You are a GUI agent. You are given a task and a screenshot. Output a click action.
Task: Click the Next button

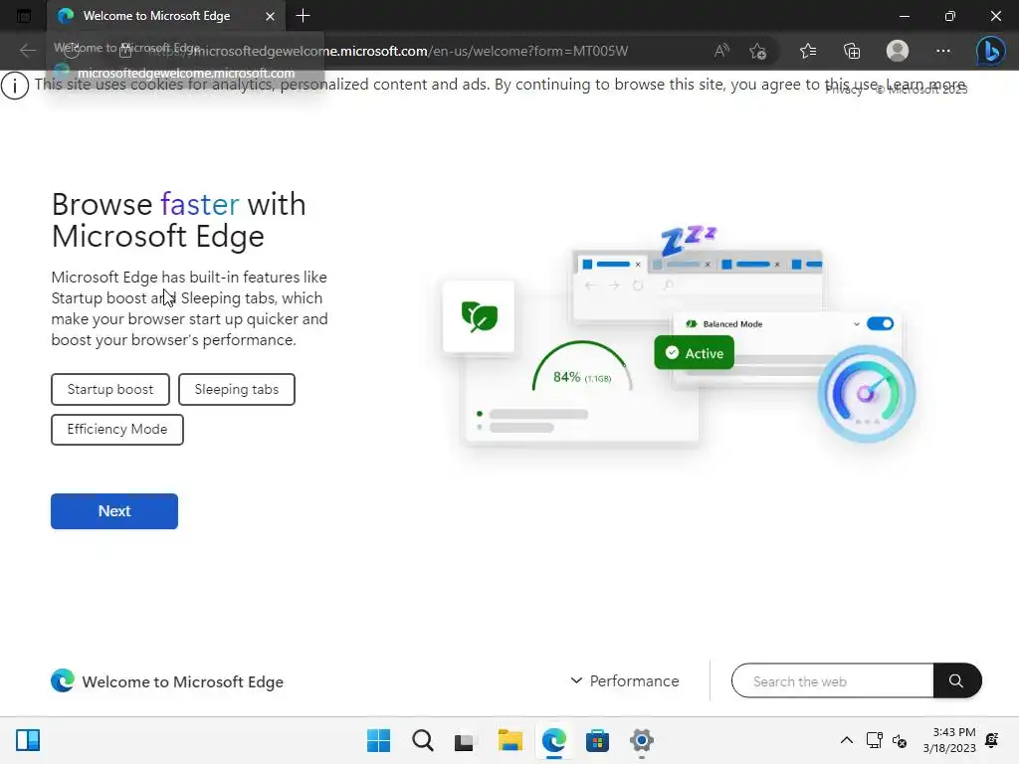tap(114, 511)
